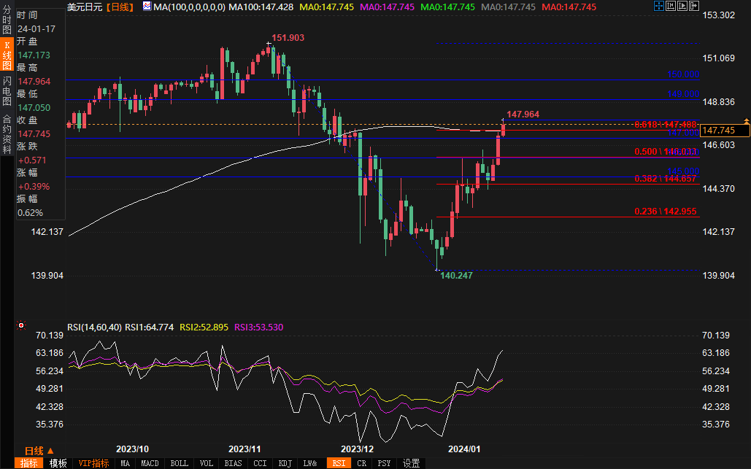
Task: Select the 模板 bottom tab
Action: tap(58, 462)
